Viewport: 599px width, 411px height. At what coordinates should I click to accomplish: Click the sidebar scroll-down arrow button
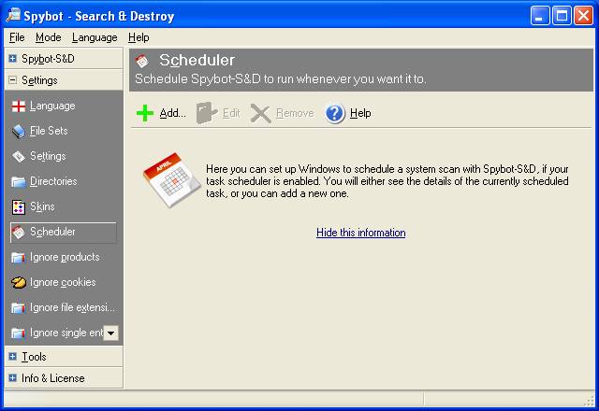point(110,333)
